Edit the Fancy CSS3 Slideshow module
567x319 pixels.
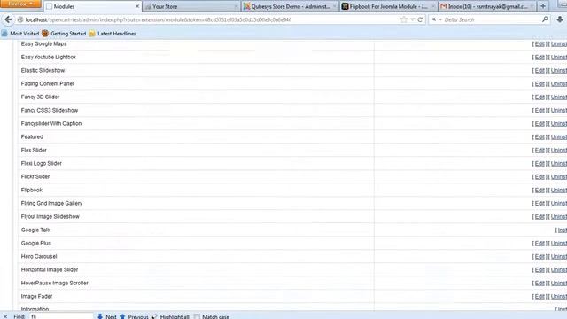[x=540, y=110]
